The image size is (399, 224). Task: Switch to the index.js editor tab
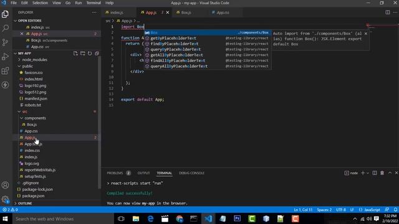click(x=117, y=12)
